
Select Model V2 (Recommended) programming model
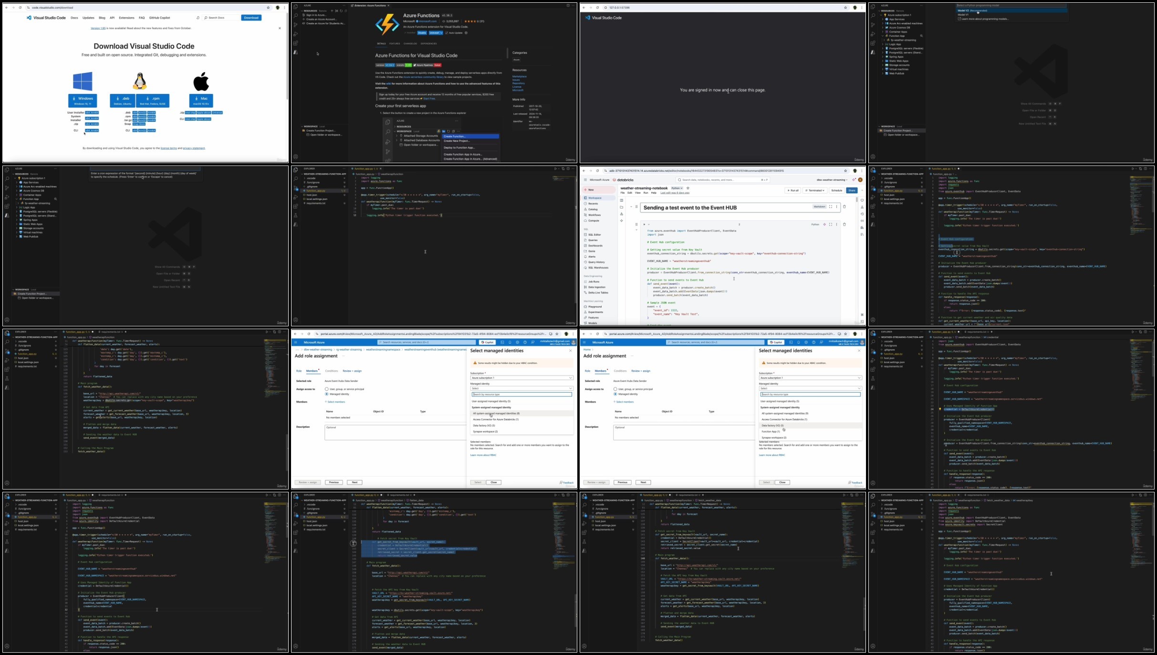coord(1011,10)
